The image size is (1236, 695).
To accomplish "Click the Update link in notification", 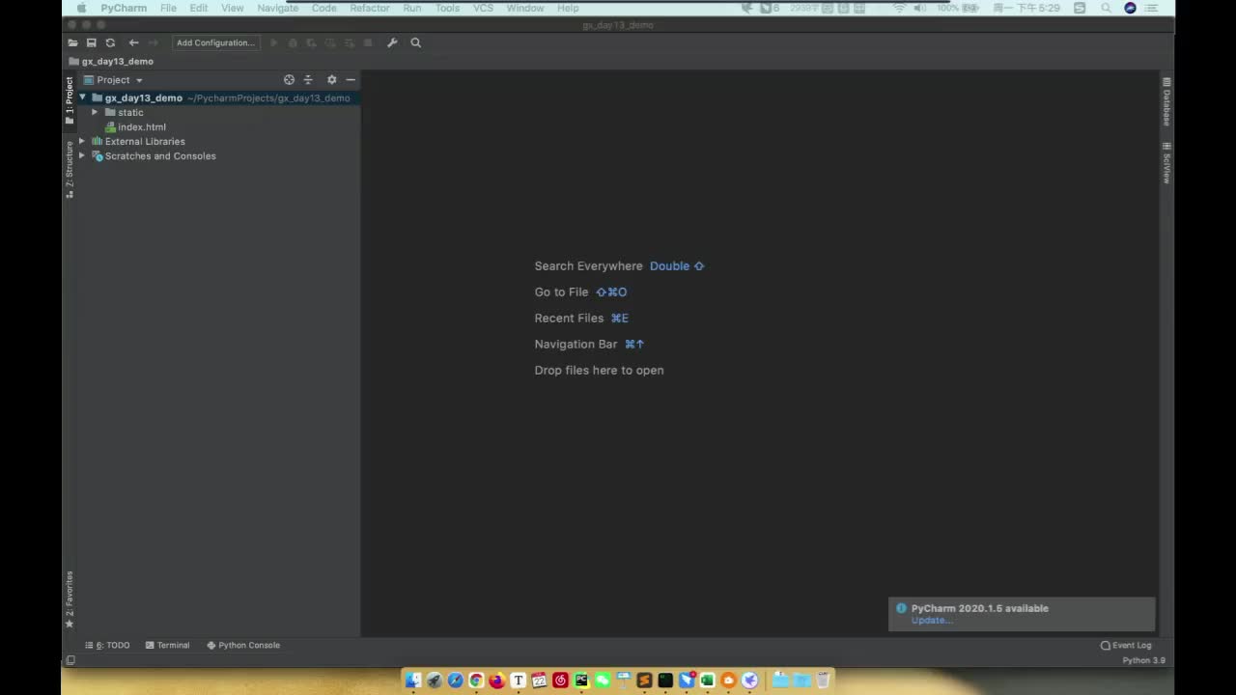I will (x=931, y=621).
